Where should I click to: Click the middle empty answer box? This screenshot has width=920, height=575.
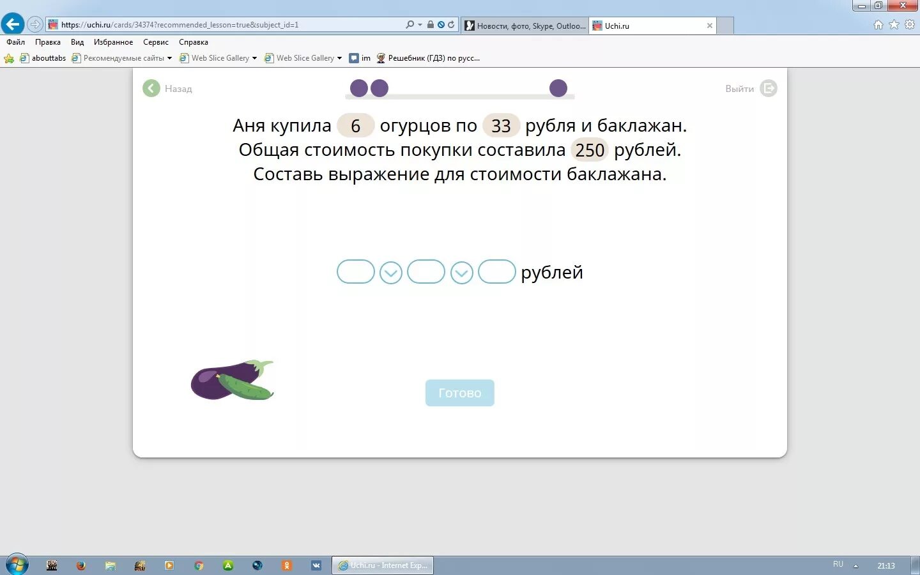426,272
